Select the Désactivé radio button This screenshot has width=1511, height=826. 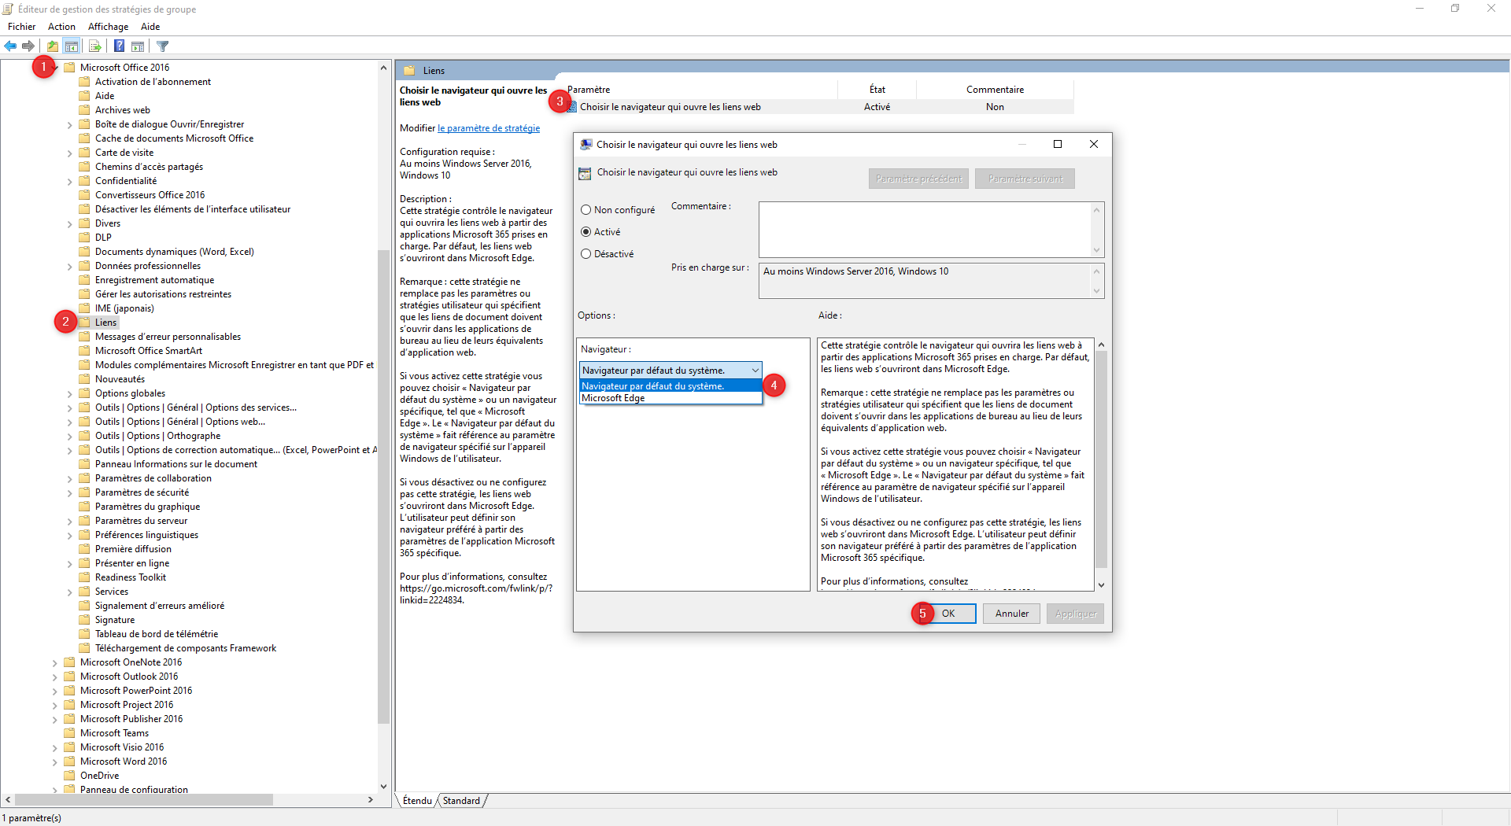pyautogui.click(x=586, y=254)
